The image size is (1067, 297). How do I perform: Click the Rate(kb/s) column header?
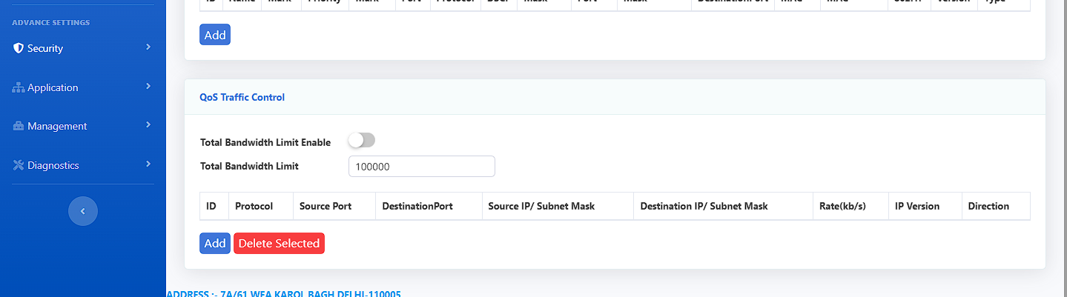[842, 206]
